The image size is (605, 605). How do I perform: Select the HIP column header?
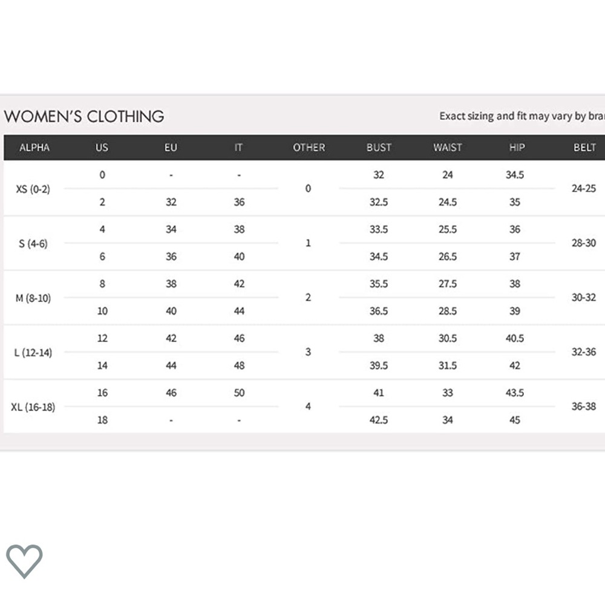(517, 148)
